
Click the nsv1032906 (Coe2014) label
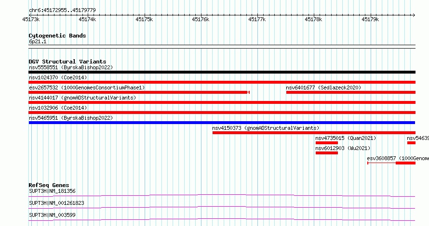point(58,108)
